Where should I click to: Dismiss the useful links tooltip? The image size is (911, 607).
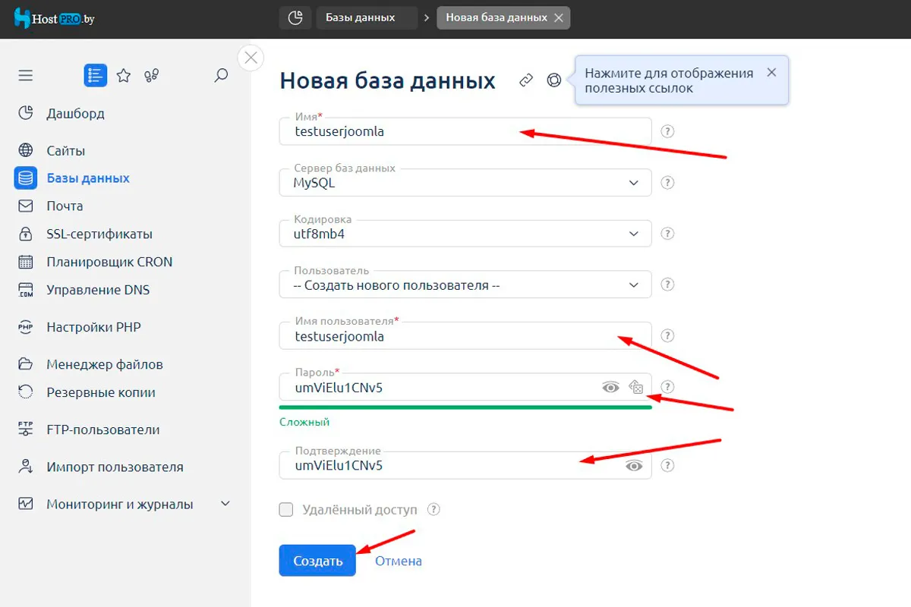[771, 73]
